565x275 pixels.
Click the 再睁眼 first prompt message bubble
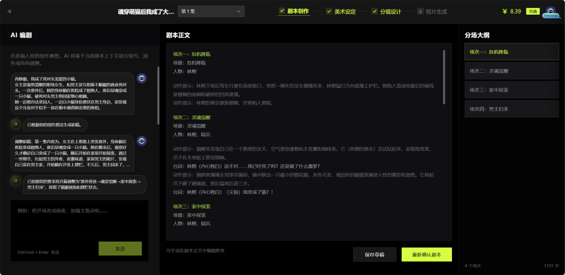(x=72, y=94)
